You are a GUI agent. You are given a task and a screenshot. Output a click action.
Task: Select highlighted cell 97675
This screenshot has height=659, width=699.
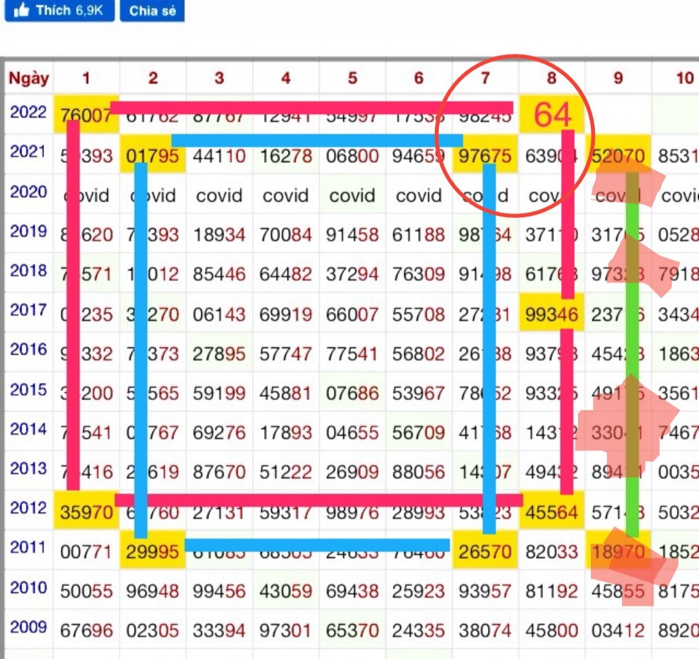click(x=485, y=156)
